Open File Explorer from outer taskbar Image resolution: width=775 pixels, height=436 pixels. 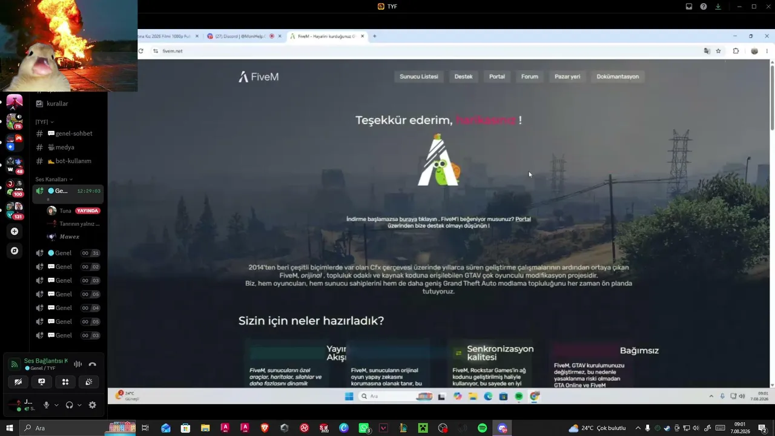[205, 428]
